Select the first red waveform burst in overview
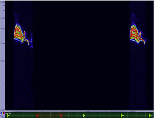The image size is (154, 118). click(x=38, y=115)
